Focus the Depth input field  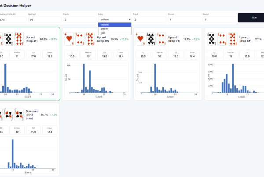[x=79, y=19]
